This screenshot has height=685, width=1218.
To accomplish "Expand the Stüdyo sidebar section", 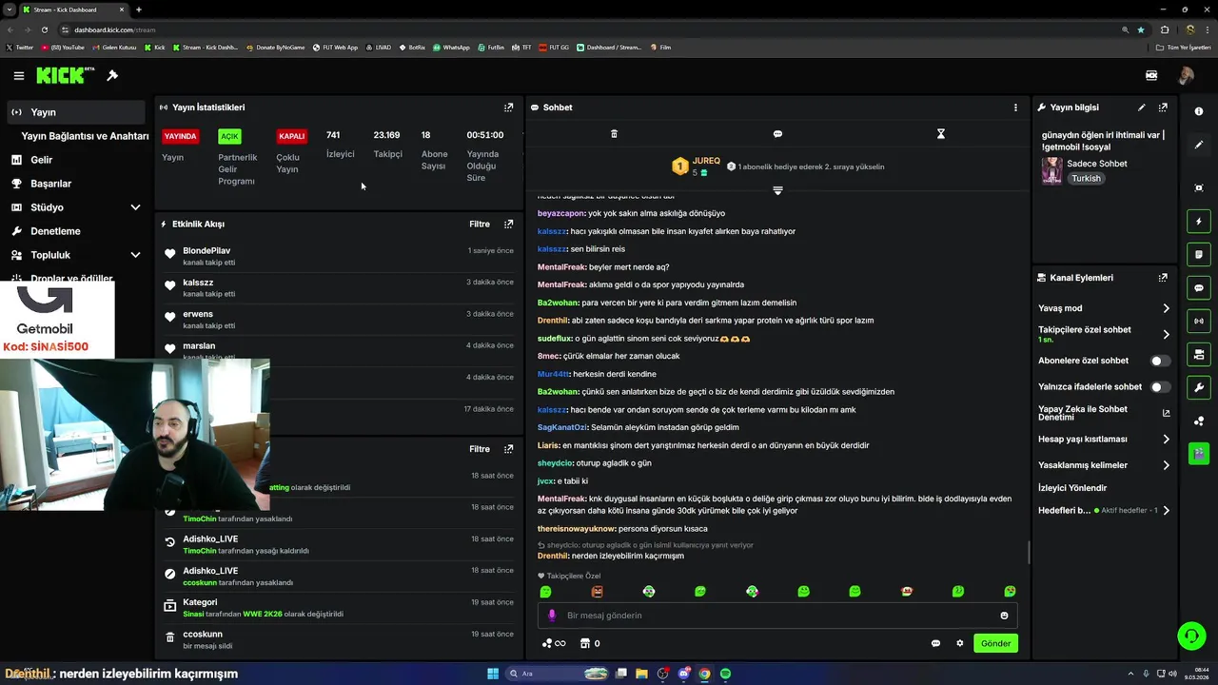I will coord(135,207).
